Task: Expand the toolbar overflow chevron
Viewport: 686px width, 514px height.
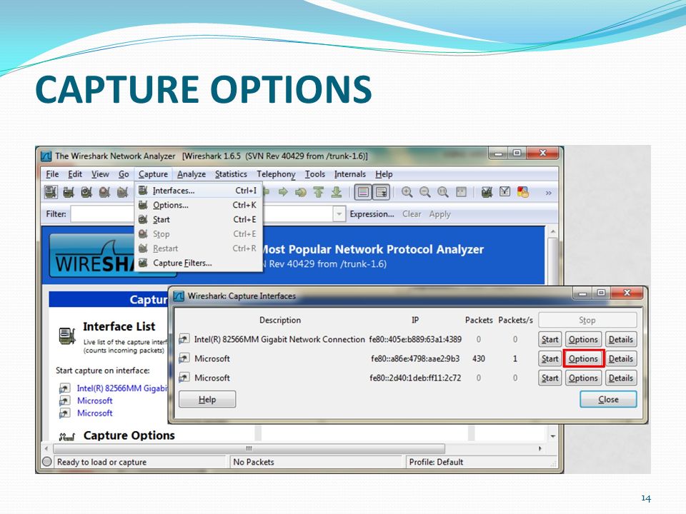Action: click(548, 193)
